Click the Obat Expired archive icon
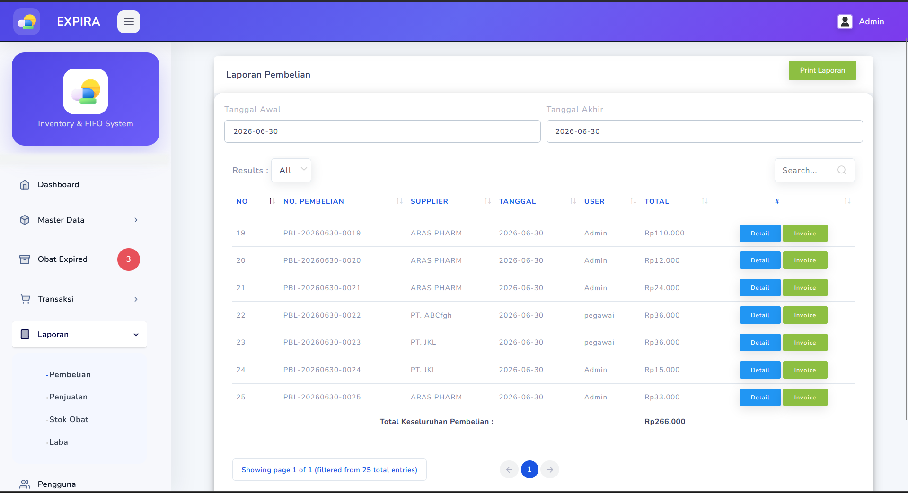This screenshot has height=493, width=908. point(25,259)
